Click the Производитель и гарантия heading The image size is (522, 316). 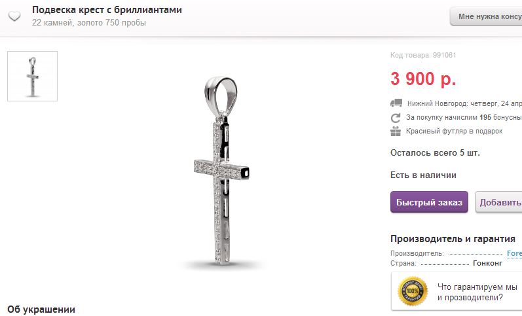coord(453,239)
